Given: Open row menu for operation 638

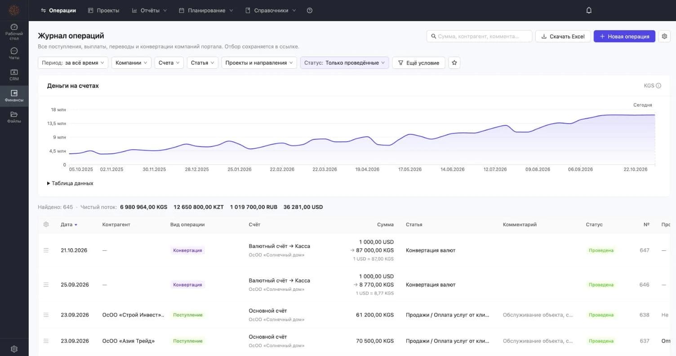Looking at the screenshot, I should (x=46, y=315).
